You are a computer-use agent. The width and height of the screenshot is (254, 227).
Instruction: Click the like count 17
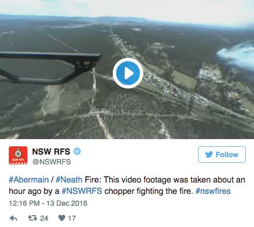point(72,218)
